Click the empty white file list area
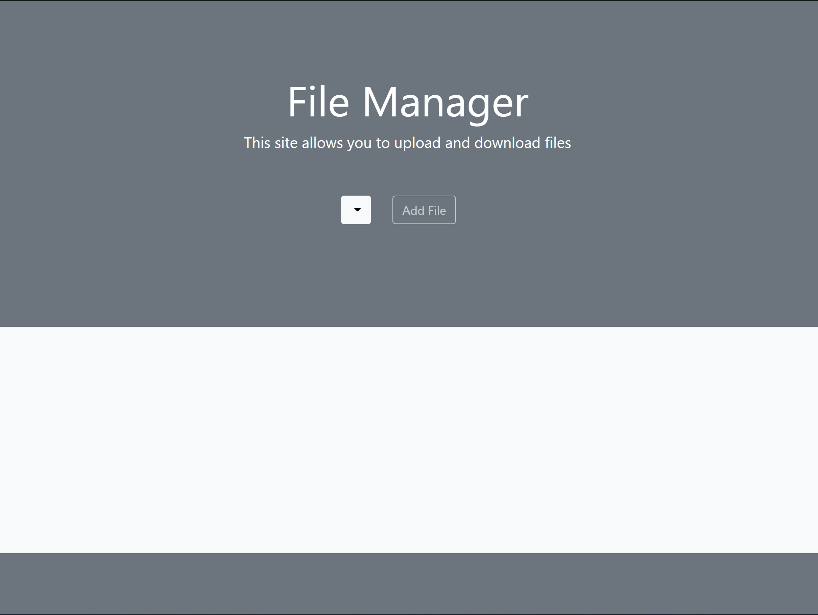Screen dimensions: 818x615 (x=409, y=440)
